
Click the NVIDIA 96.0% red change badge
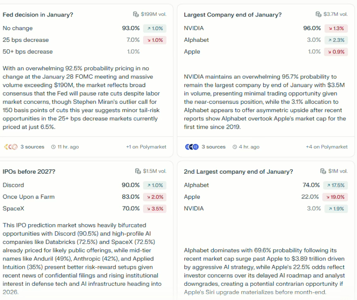[x=336, y=28]
